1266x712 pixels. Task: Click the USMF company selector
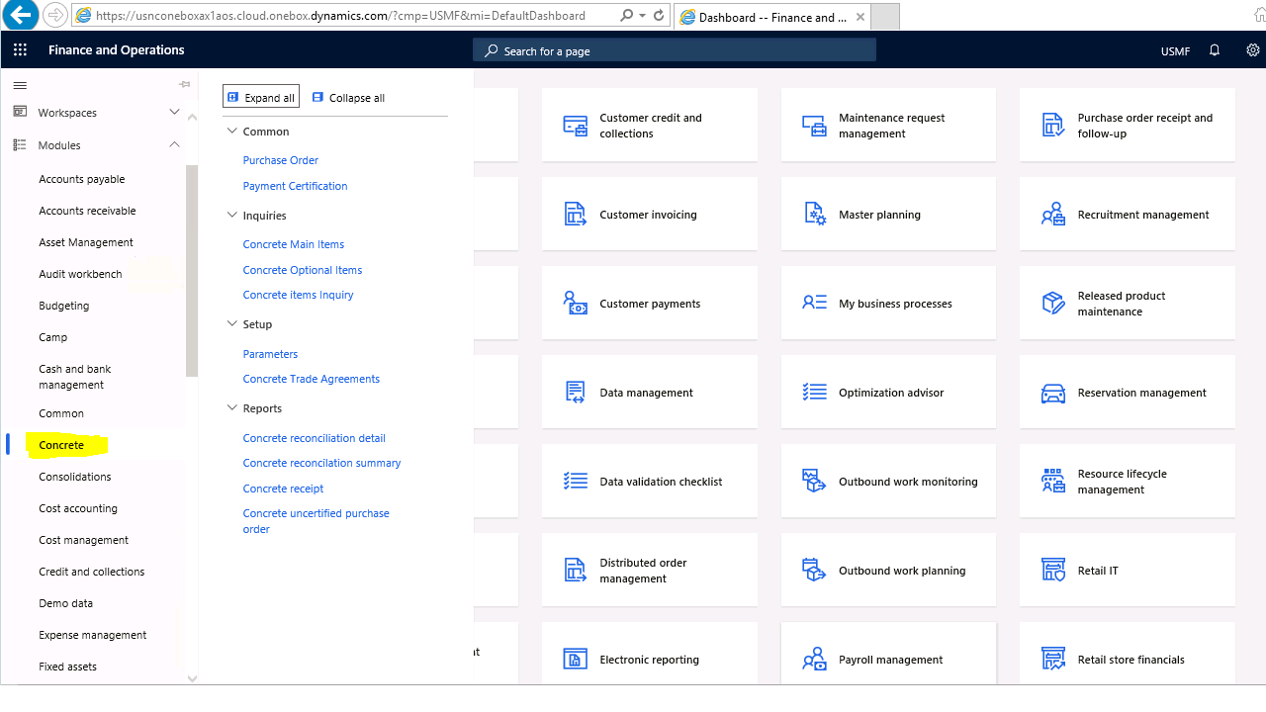pos(1175,51)
